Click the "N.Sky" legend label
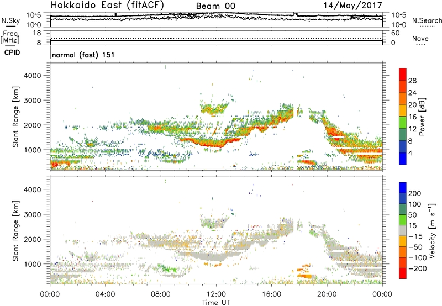Screen dimensions: 442x306 click(x=10, y=20)
